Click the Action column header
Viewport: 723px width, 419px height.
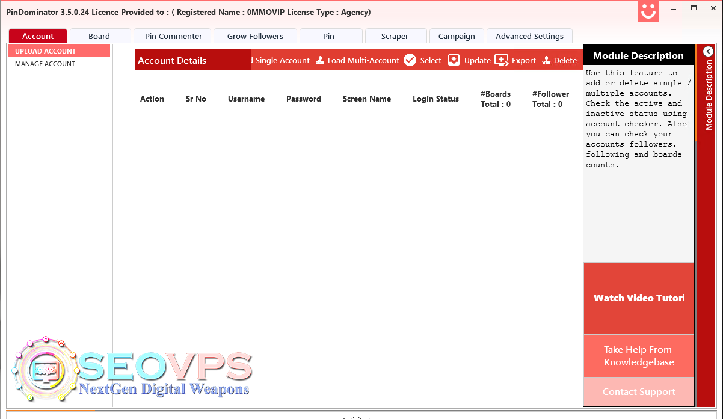tap(152, 99)
